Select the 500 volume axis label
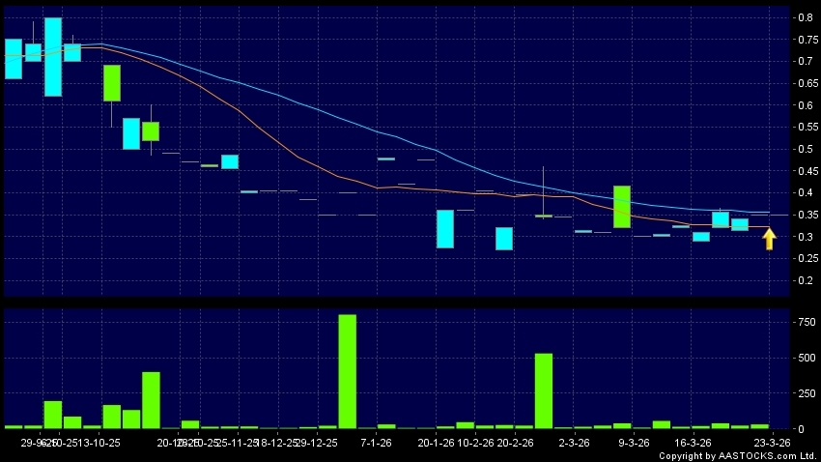The width and height of the screenshot is (821, 462). point(803,358)
